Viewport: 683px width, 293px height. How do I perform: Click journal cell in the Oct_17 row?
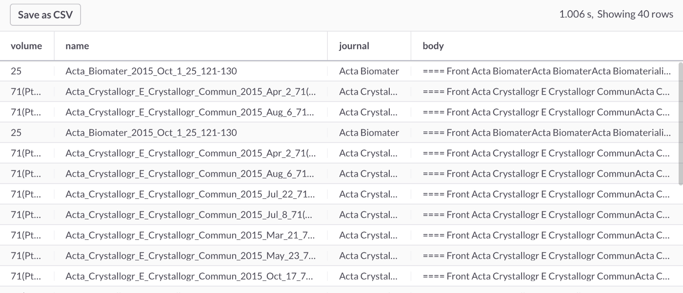(x=369, y=276)
